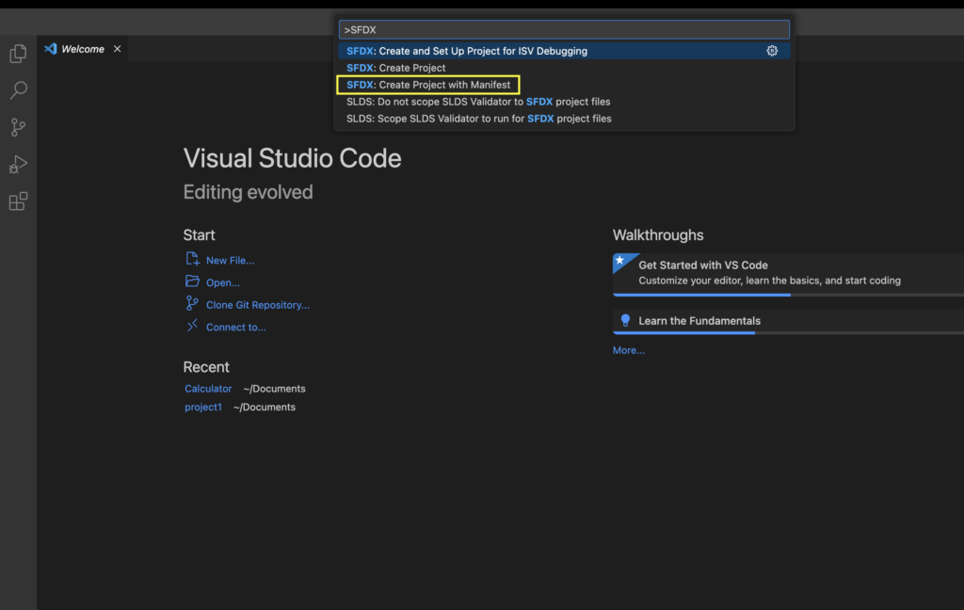Select Do not scope SLDS Validator command
The image size is (964, 610).
(564, 102)
